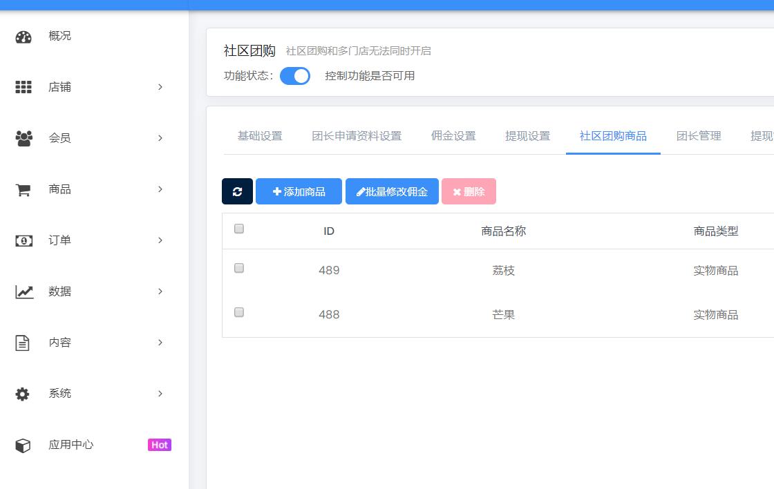This screenshot has height=489, width=774.
Task: Open the 基础设置 tab
Action: [260, 136]
